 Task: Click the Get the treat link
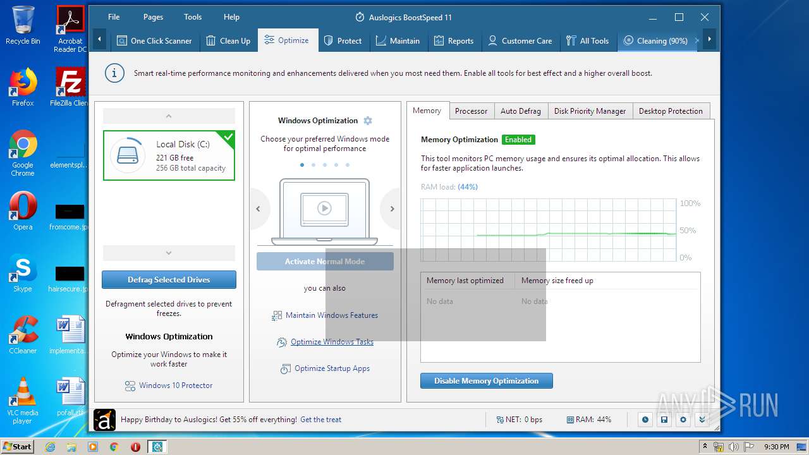tap(320, 420)
